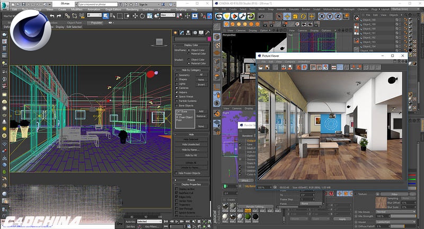Open the MoGraph menu in Cinema 4D

[x=349, y=9]
